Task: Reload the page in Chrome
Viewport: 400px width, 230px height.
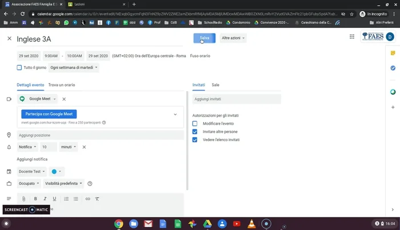Action: pyautogui.click(x=22, y=14)
